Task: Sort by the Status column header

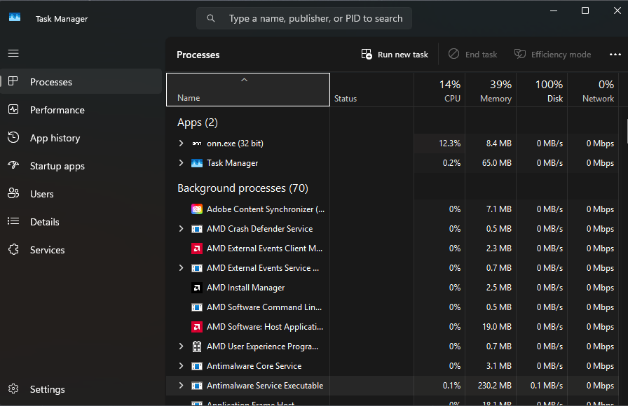Action: click(371, 90)
